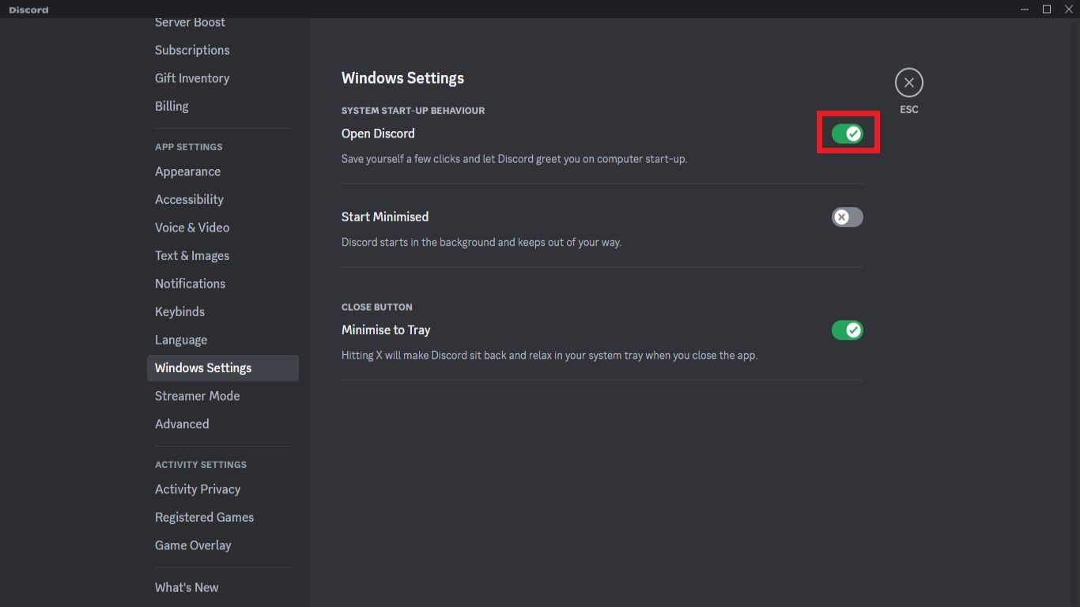
Task: Turn off Minimise to Tray
Action: [x=848, y=330]
